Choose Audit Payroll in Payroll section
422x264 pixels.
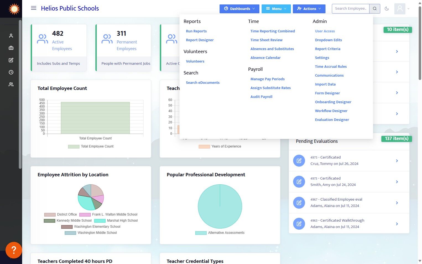coord(261,97)
